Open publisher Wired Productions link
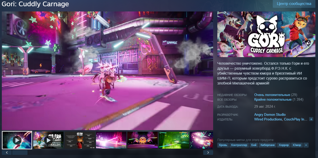This screenshot has height=158, width=318. tap(268, 119)
